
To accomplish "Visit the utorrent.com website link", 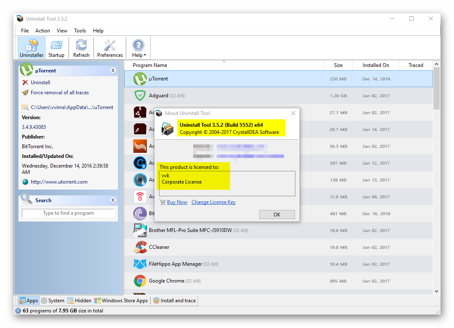I will click(59, 182).
